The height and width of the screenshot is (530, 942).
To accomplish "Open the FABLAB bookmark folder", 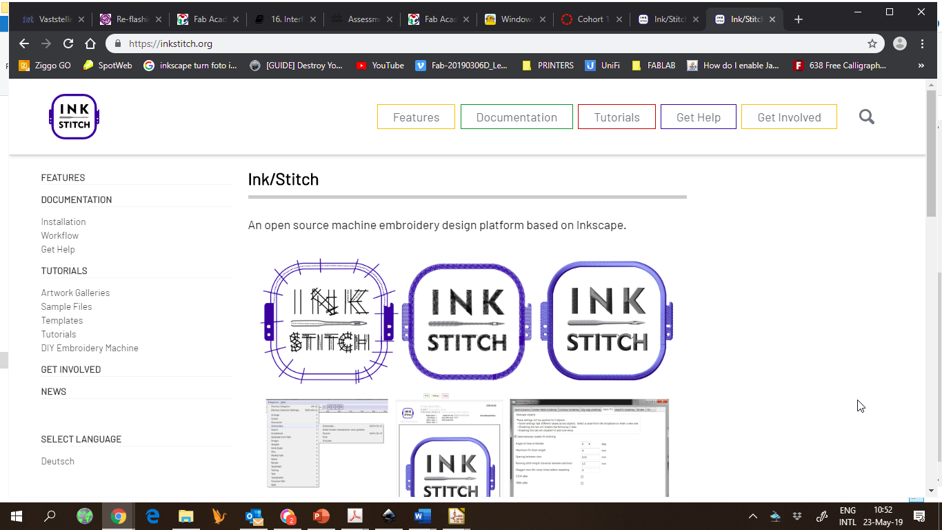I will click(x=654, y=66).
